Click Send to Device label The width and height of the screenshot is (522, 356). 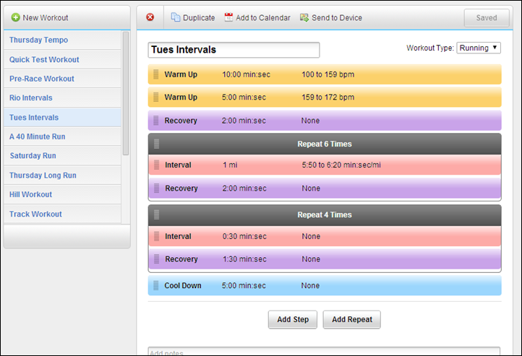[337, 17]
